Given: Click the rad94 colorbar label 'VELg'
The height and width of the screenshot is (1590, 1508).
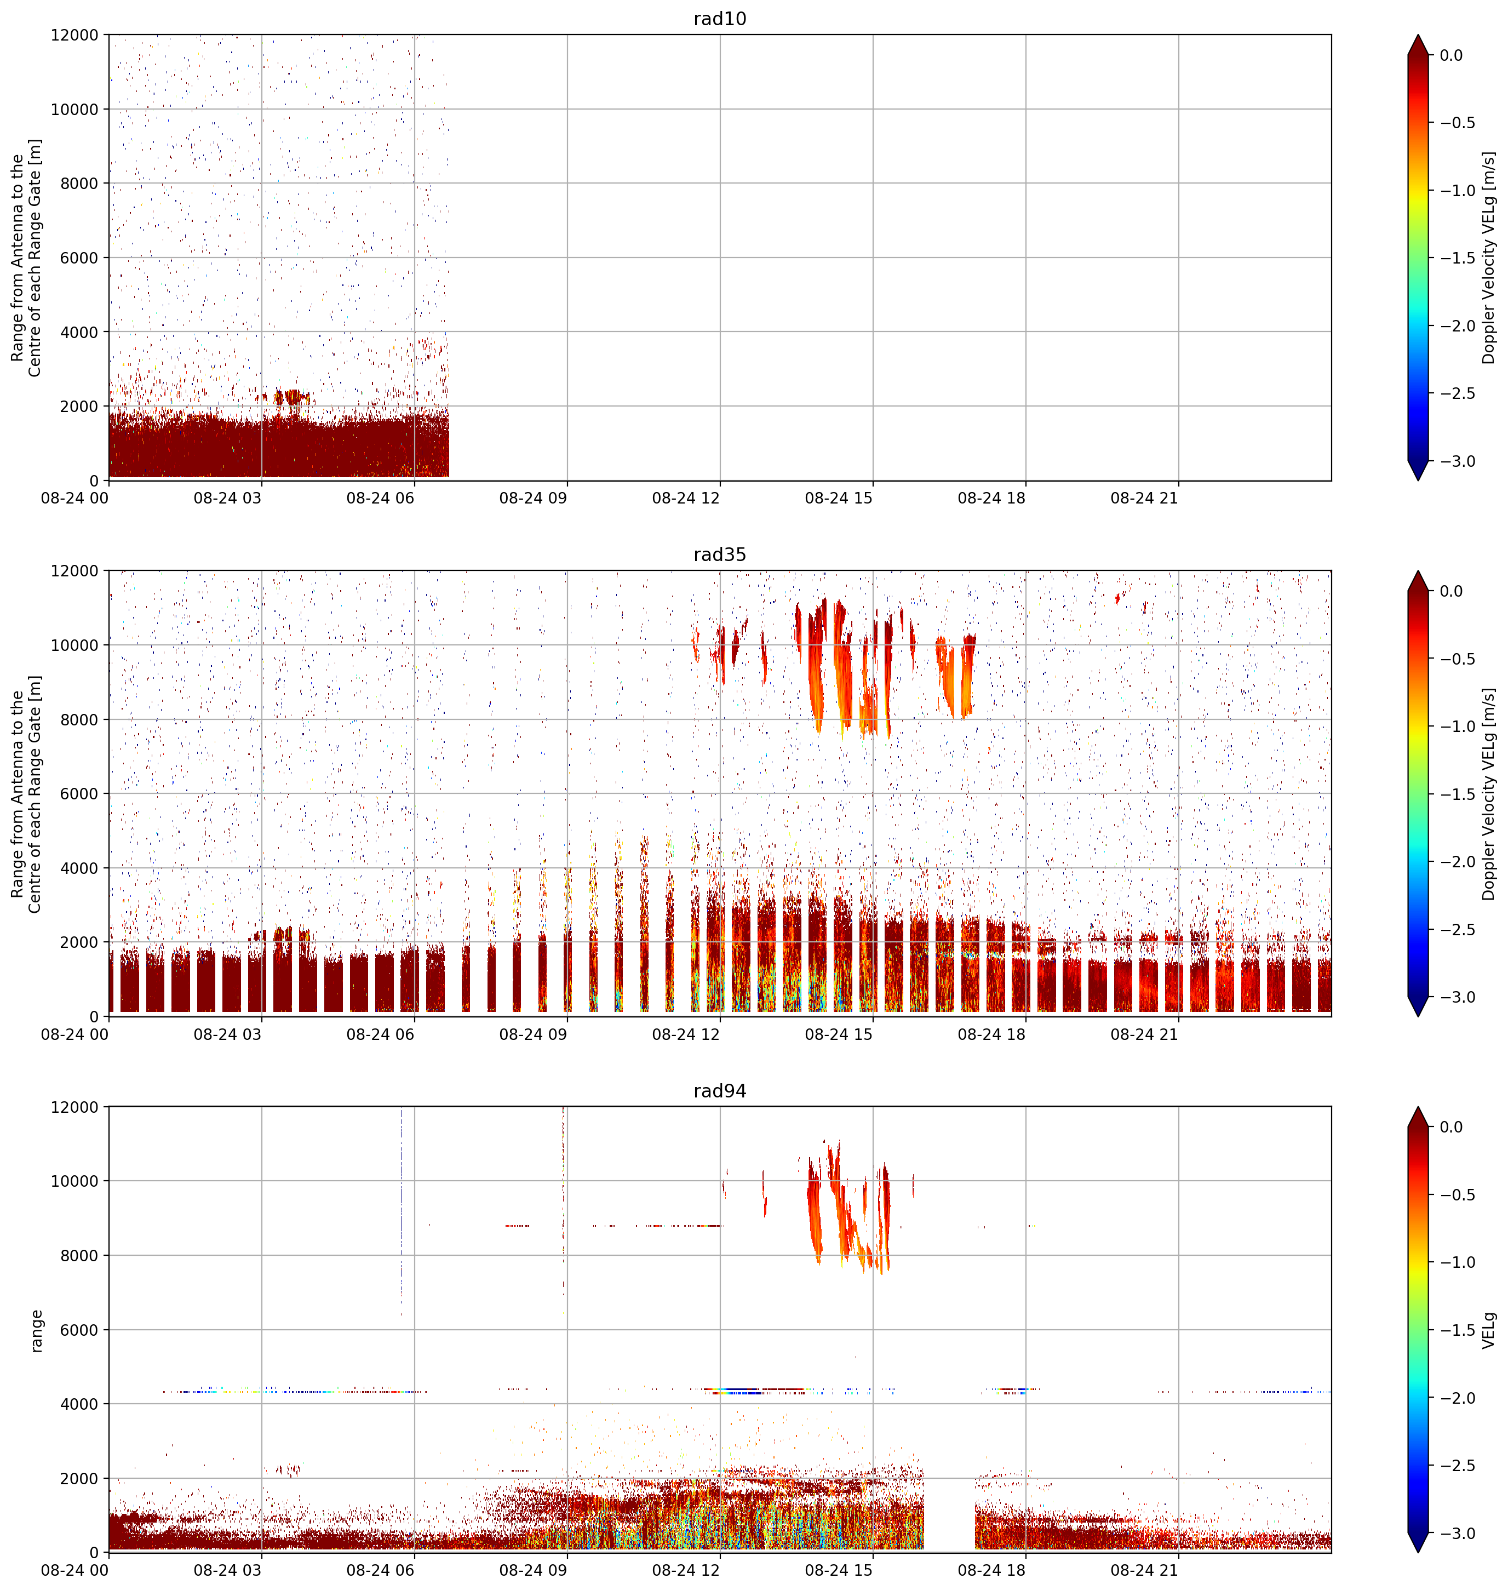Looking at the screenshot, I should tap(1489, 1330).
